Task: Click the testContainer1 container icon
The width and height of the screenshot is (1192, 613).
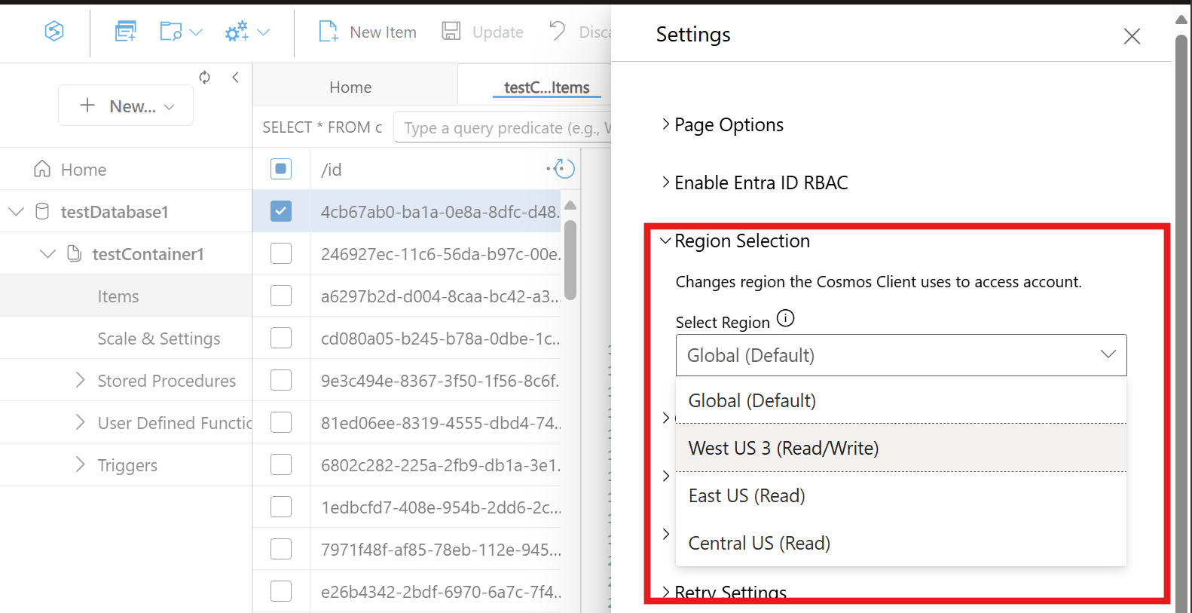Action: pyautogui.click(x=74, y=253)
